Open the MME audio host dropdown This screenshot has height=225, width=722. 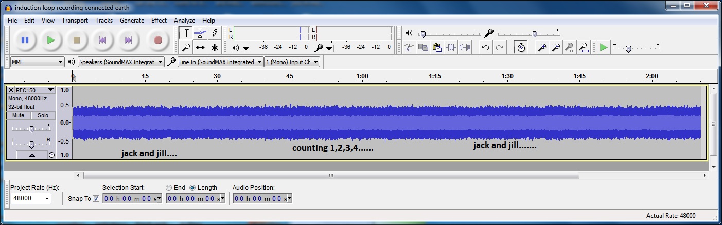click(x=37, y=62)
